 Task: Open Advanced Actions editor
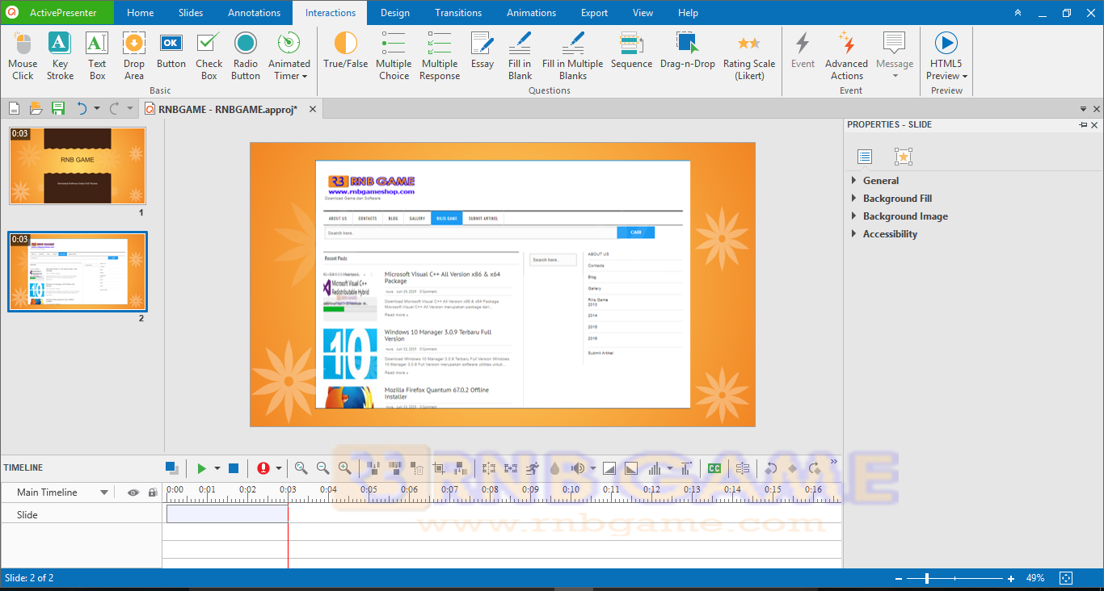click(846, 57)
